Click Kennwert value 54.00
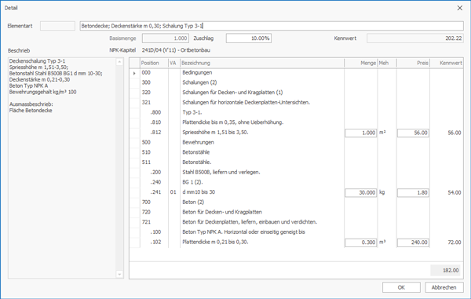Image resolution: width=471 pixels, height=299 pixels. click(455, 192)
